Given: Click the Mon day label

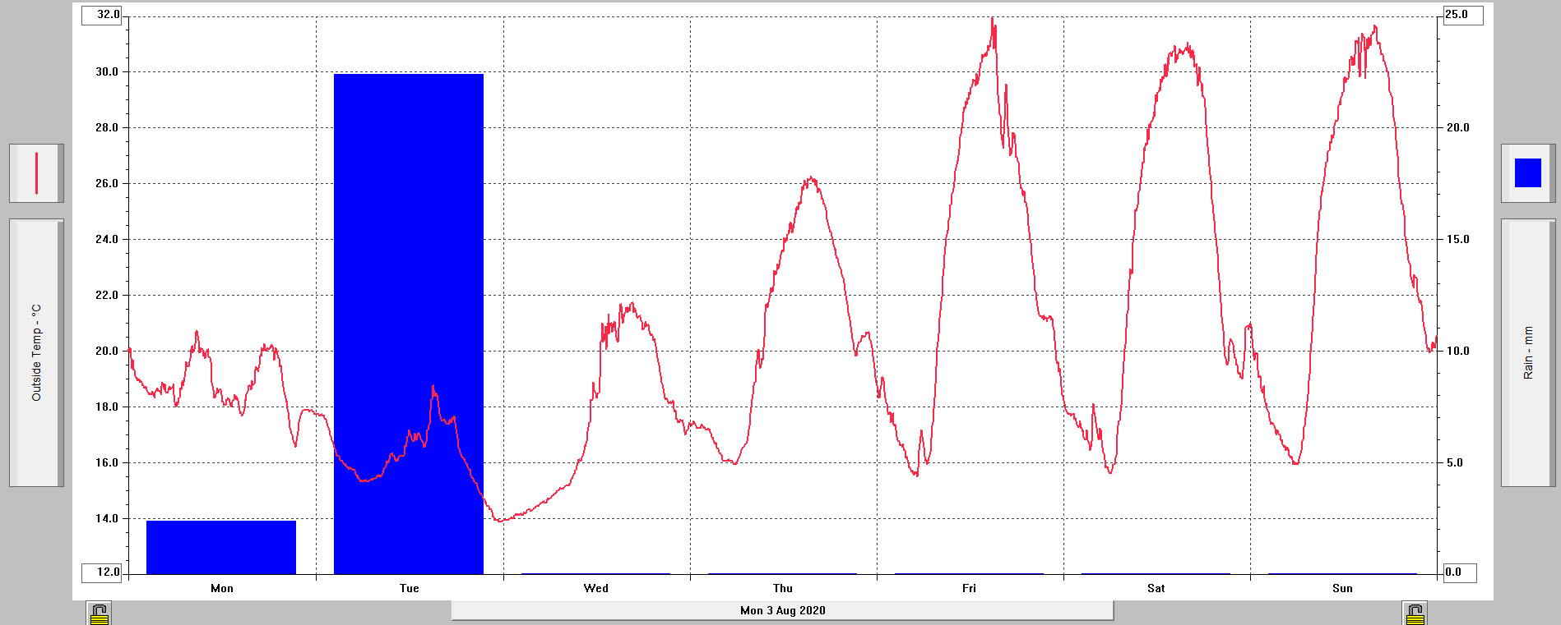Looking at the screenshot, I should pyautogui.click(x=222, y=588).
